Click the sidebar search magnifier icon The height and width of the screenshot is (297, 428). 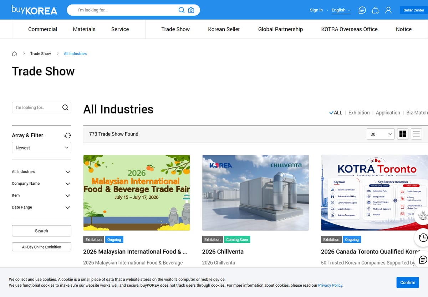tap(65, 107)
